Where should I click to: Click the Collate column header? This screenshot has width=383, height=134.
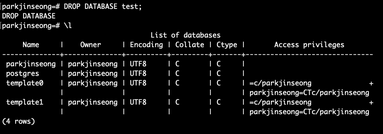(189, 45)
